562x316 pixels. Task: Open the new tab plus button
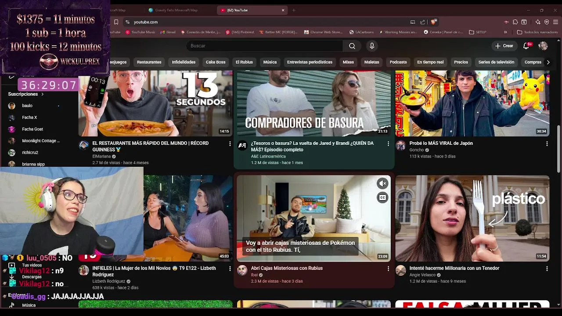[x=294, y=10]
